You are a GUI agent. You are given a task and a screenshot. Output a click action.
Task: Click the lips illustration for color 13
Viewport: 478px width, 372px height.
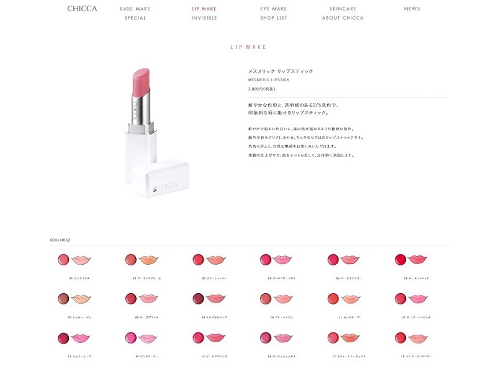(x=81, y=338)
